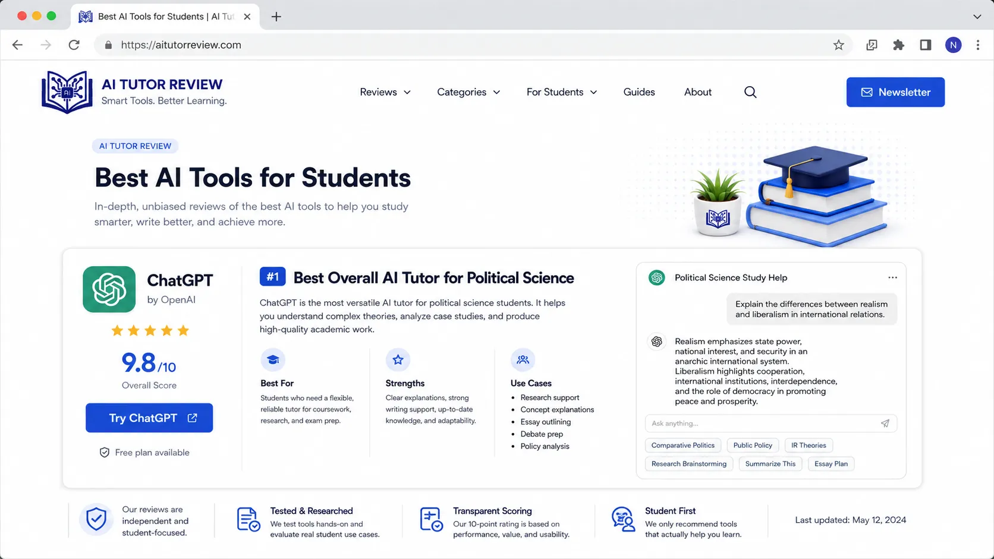Click the Research support list item
This screenshot has width=994, height=559.
click(x=550, y=397)
